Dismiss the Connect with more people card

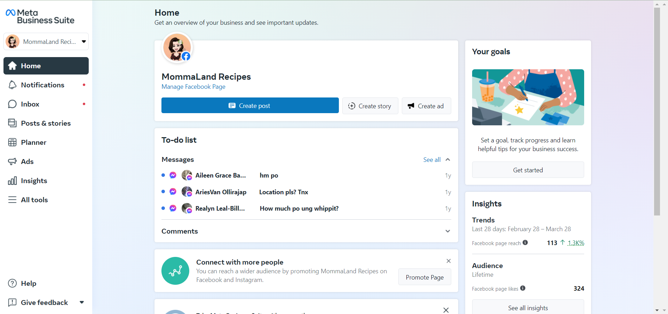[x=448, y=261]
